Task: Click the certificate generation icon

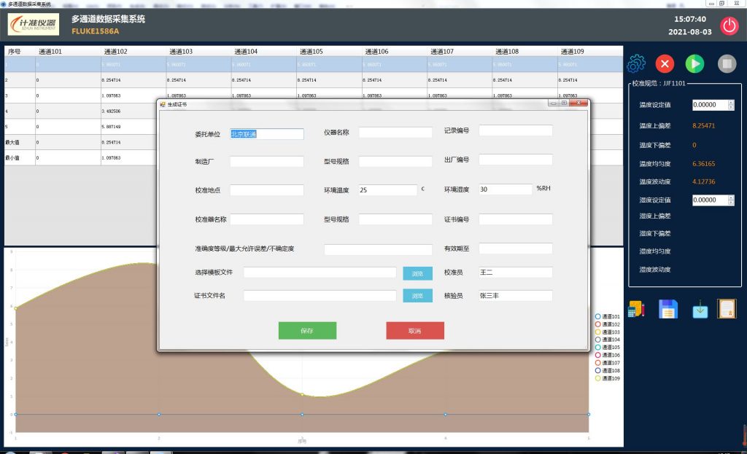Action: (x=727, y=309)
